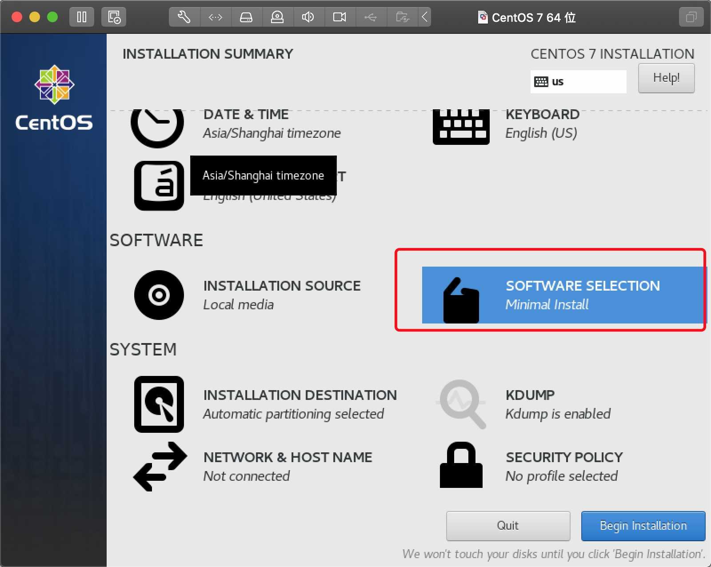711x567 pixels.
Task: Click the us keyboard layout indicator
Action: point(578,82)
